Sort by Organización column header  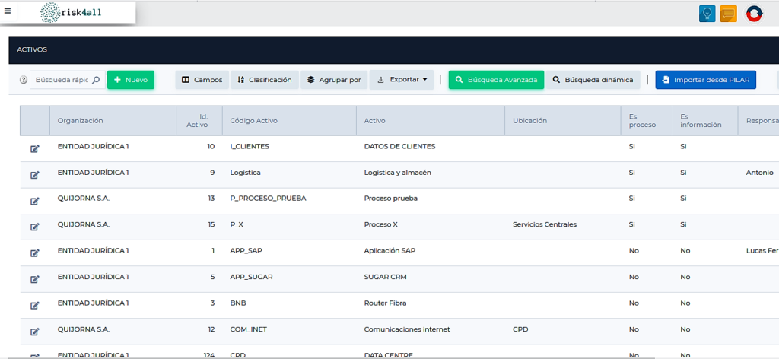click(x=113, y=121)
